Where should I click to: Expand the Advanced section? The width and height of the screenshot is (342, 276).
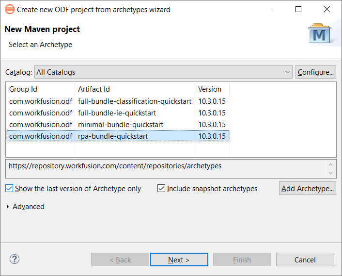coord(8,206)
